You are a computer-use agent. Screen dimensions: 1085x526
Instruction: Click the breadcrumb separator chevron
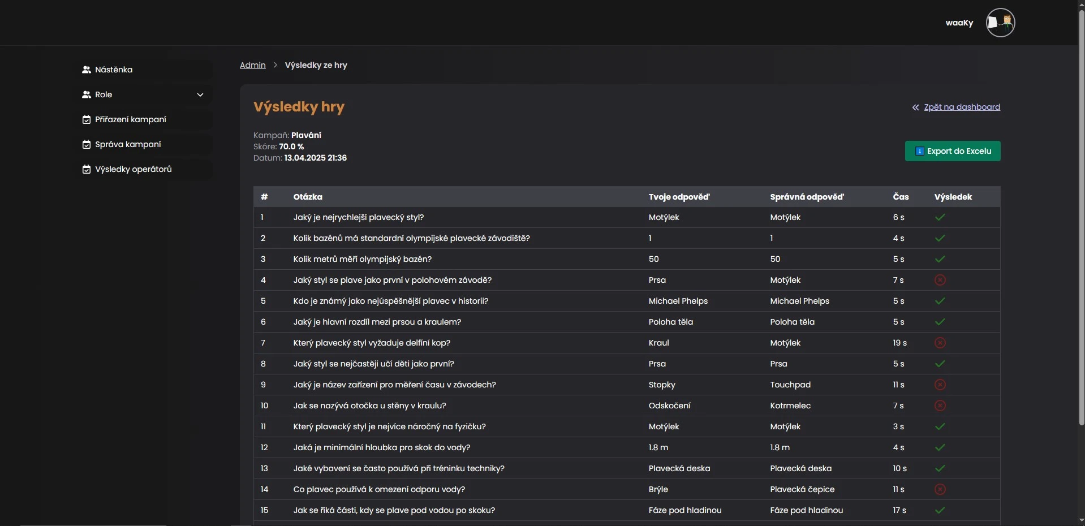275,65
